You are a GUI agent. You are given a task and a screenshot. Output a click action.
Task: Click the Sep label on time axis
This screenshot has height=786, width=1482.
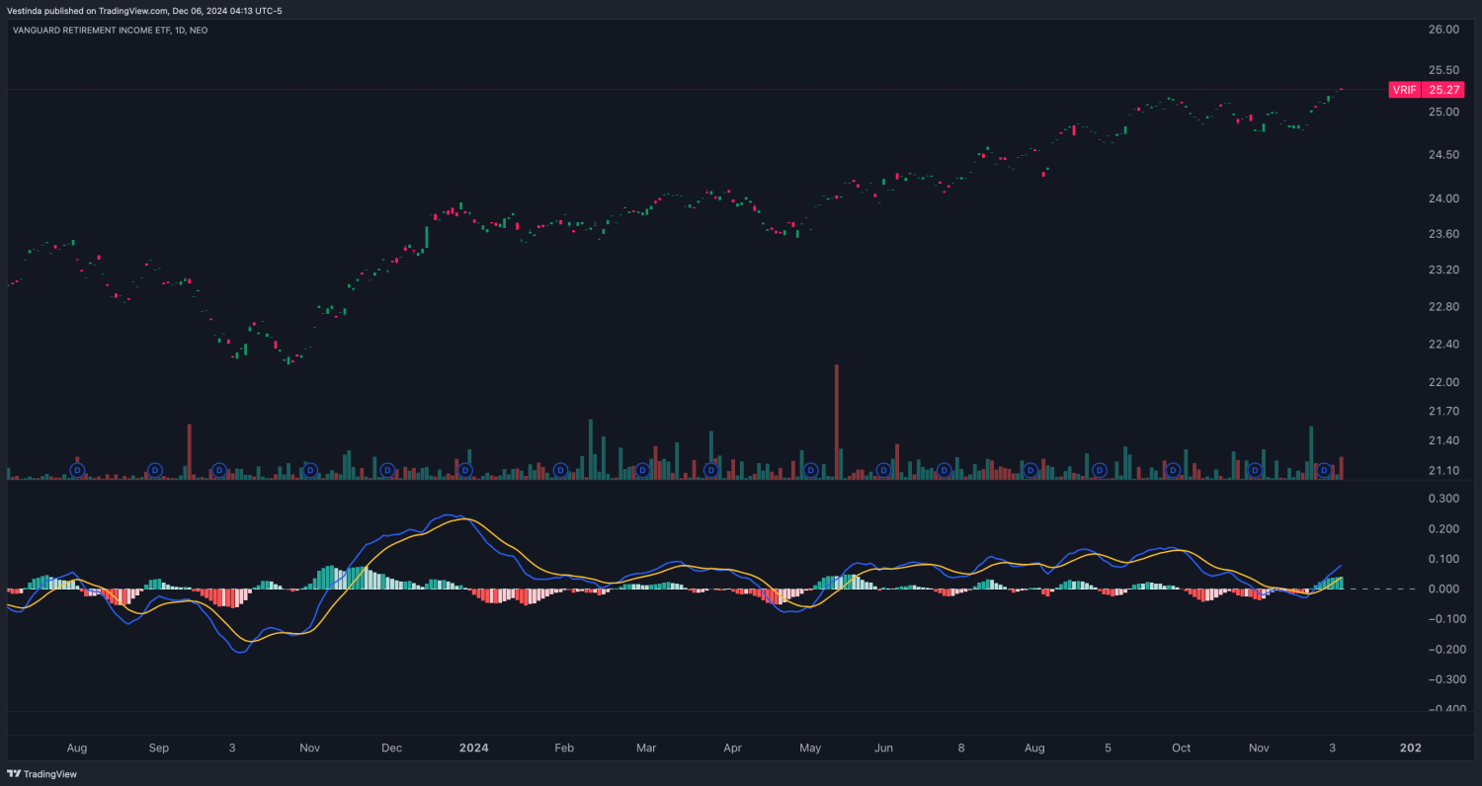click(x=159, y=748)
